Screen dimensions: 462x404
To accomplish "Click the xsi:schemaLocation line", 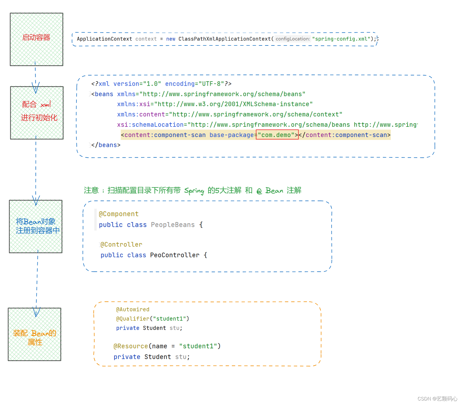I will pos(268,125).
